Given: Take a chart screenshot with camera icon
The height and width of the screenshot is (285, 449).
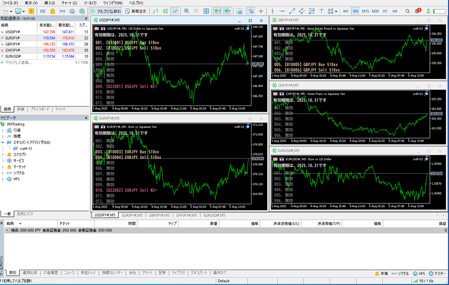Looking at the screenshot, I should 239,11.
